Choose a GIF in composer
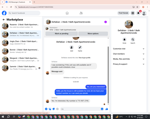This screenshot has width=150, height=119. point(57,109)
